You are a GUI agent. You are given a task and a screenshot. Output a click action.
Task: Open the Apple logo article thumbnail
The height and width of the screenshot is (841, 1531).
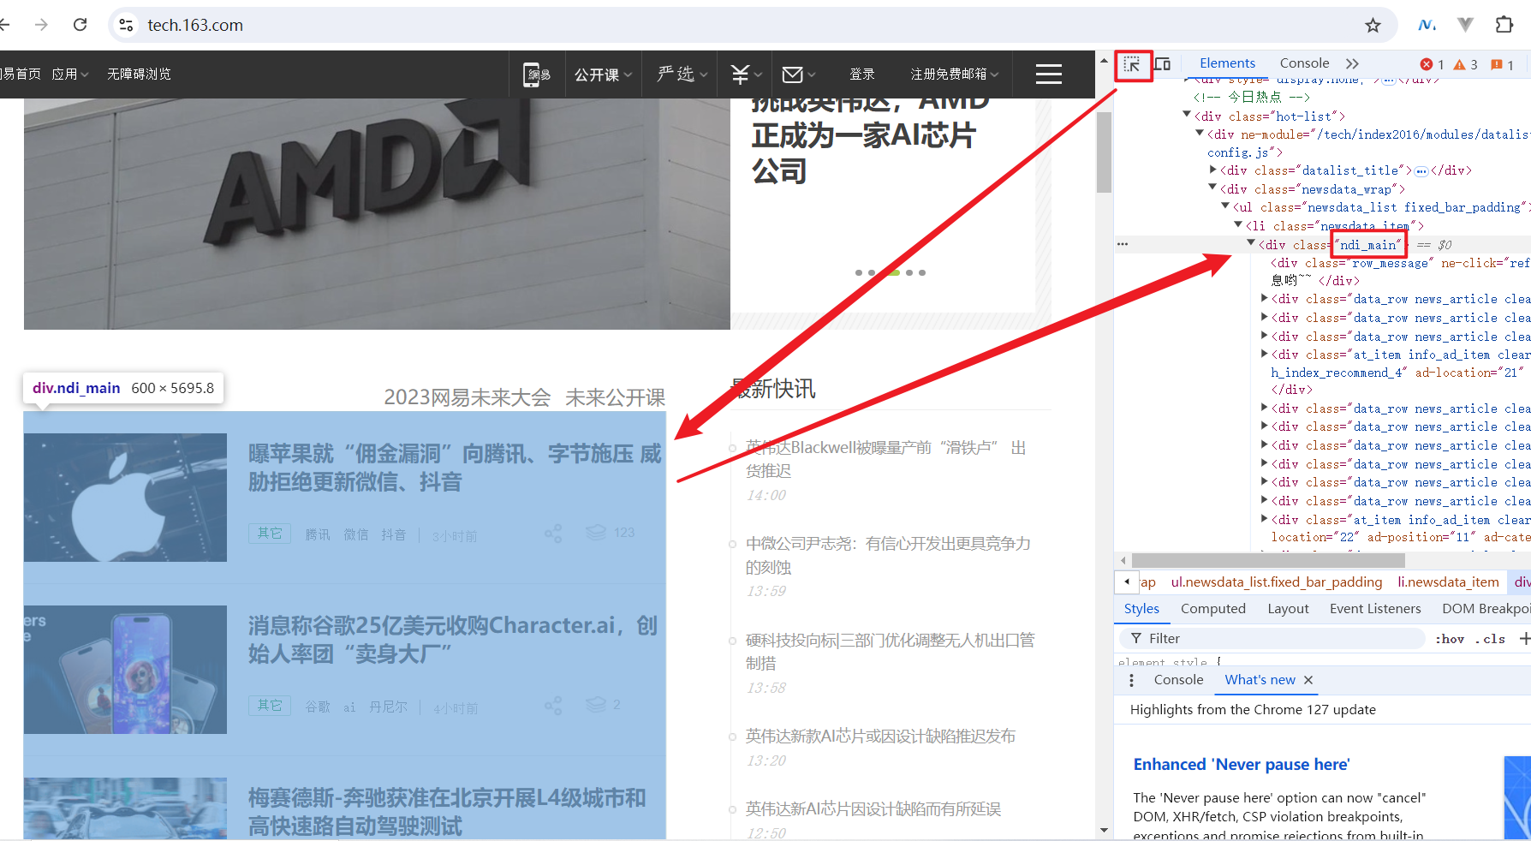125,498
